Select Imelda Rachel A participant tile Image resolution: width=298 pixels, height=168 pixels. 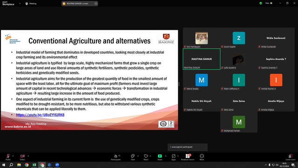pos(276,80)
